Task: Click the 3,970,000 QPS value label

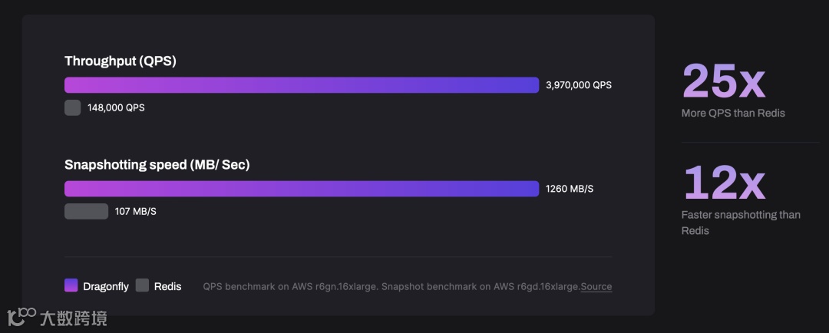Action: point(579,85)
